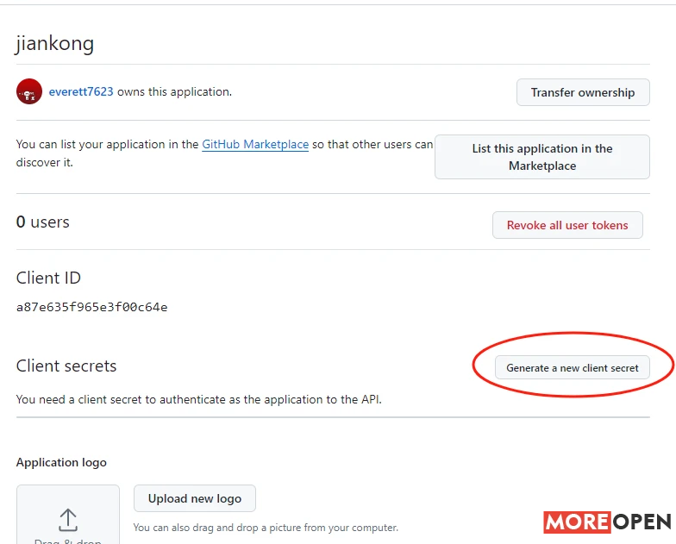This screenshot has width=676, height=544.
Task: Click the drag and drop picture hint text
Action: coord(266,528)
